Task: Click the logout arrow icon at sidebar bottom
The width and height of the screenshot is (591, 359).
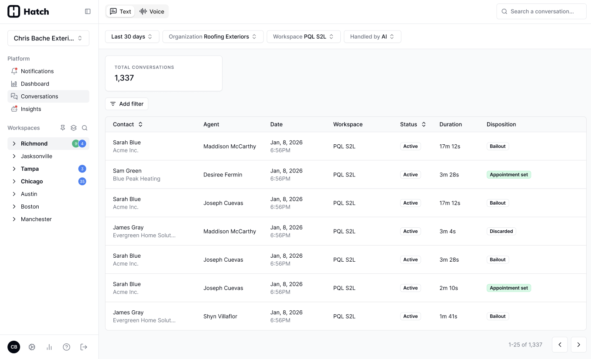Action: (84, 347)
